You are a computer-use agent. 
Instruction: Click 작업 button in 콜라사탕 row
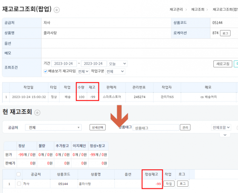(x=169, y=184)
